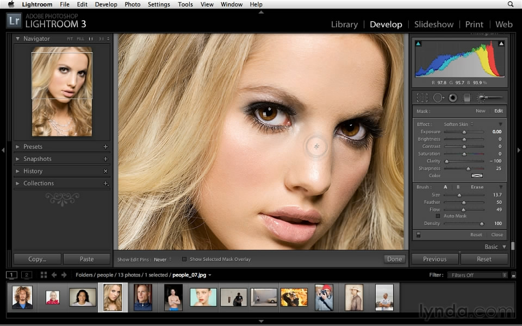The height and width of the screenshot is (326, 522).
Task: Open secondary window display 2
Action: coord(27,275)
